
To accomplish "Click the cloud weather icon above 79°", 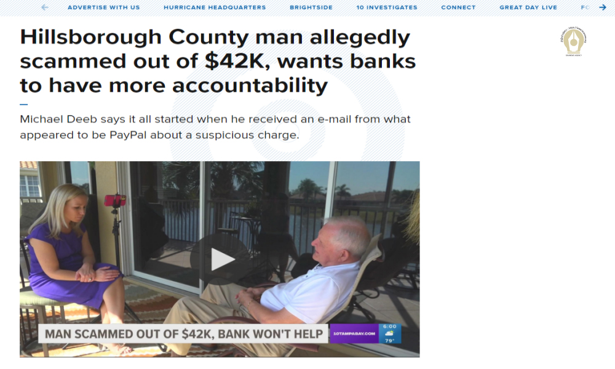I will point(389,333).
